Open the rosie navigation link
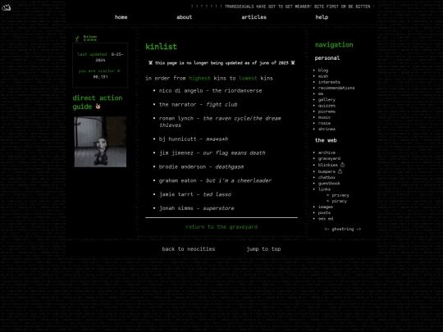Image resolution: width=443 pixels, height=332 pixels. (x=324, y=123)
